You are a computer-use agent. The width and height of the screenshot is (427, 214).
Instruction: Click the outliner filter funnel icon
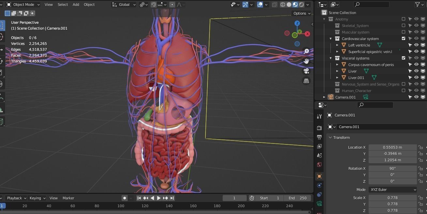pos(417,5)
